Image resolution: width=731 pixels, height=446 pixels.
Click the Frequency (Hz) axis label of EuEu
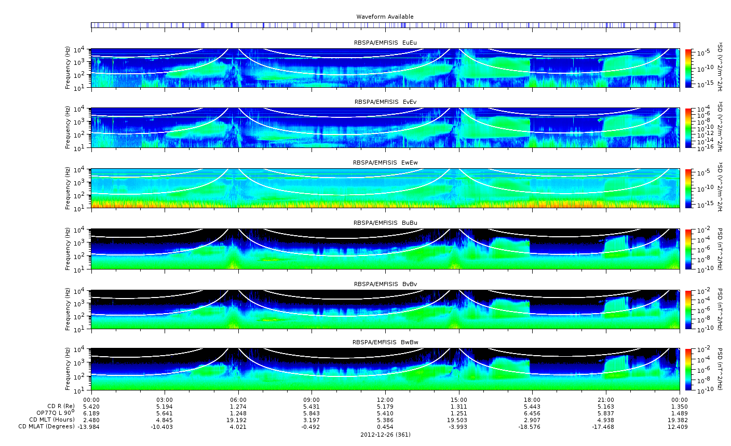(68, 68)
